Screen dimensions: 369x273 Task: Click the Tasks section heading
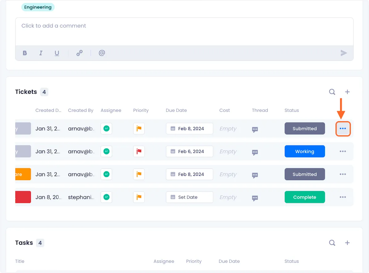24,243
